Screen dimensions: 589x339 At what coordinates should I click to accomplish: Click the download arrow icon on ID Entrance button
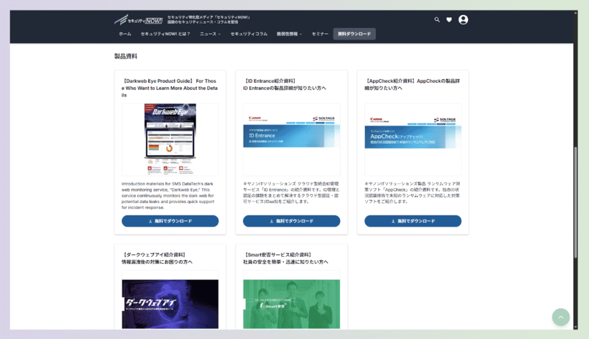click(x=270, y=221)
